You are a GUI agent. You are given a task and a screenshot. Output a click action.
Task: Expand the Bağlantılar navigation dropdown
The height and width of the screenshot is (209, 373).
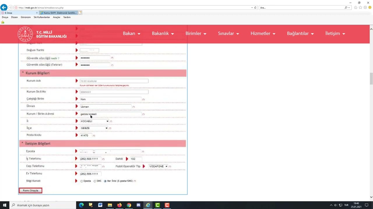[x=300, y=33]
